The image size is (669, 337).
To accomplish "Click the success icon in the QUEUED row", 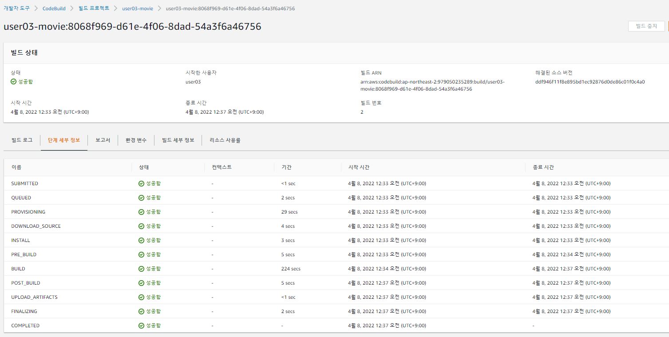I will pyautogui.click(x=141, y=198).
